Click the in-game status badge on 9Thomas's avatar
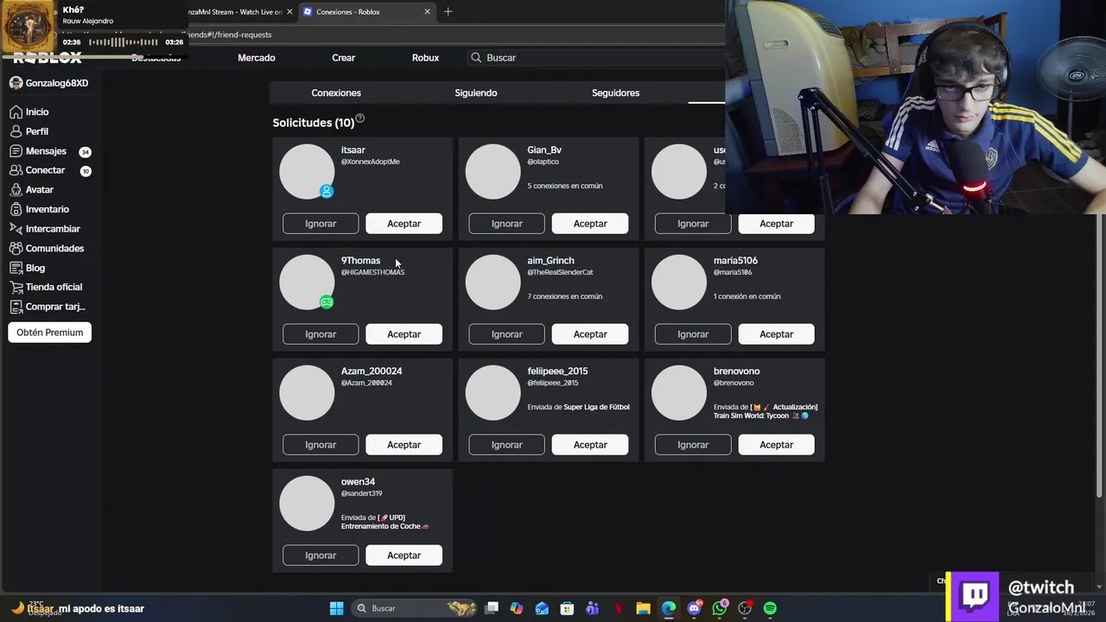 pos(326,301)
